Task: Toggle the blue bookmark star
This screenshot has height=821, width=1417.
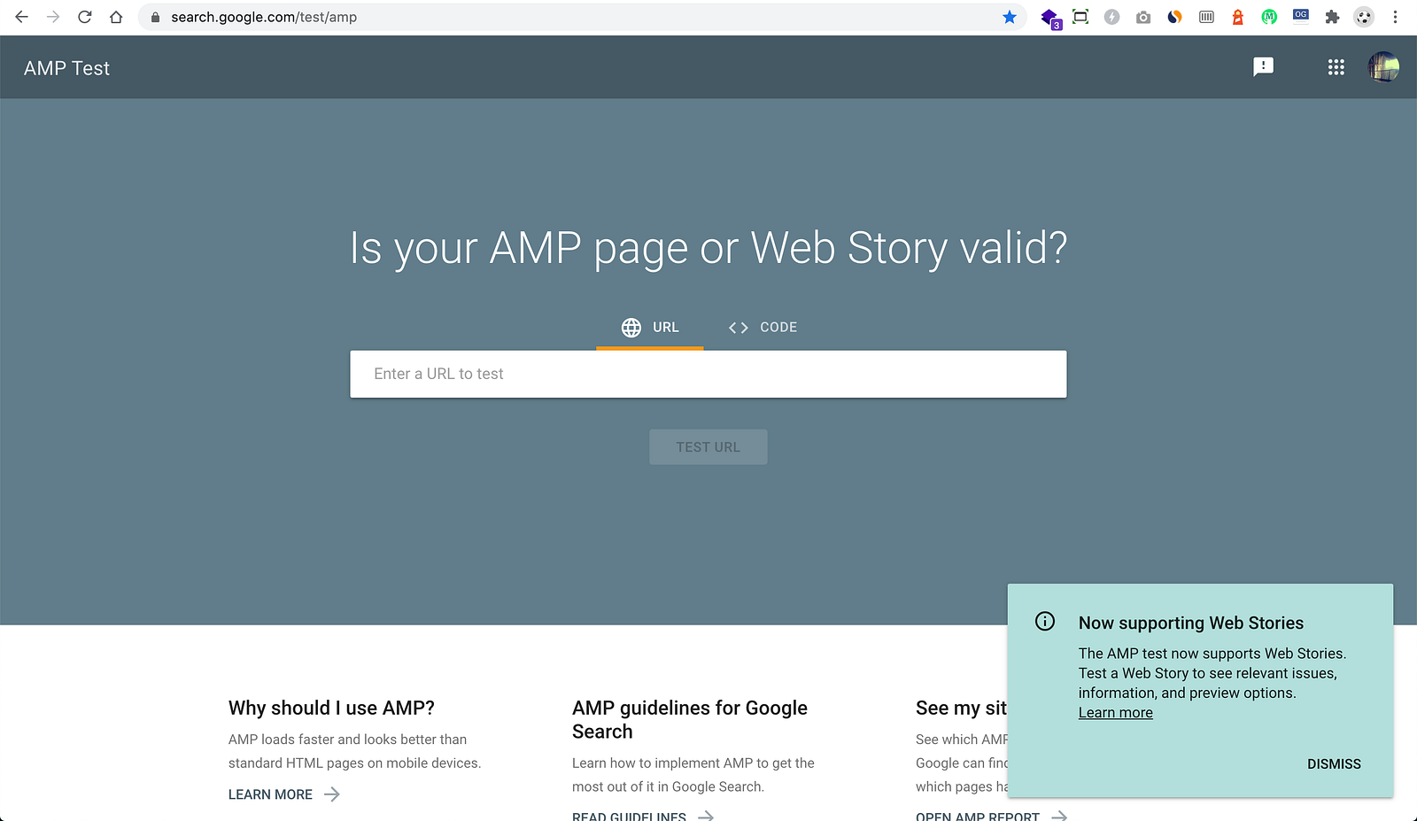Action: [1009, 17]
